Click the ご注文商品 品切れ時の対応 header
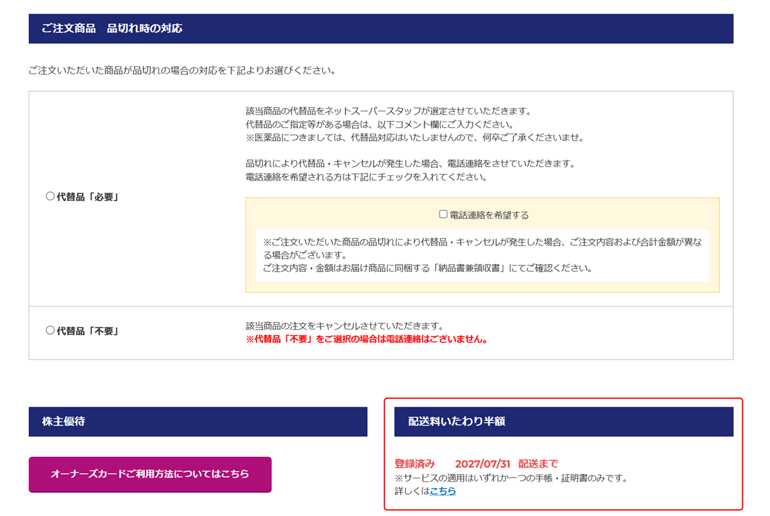770x516 pixels. point(112,29)
